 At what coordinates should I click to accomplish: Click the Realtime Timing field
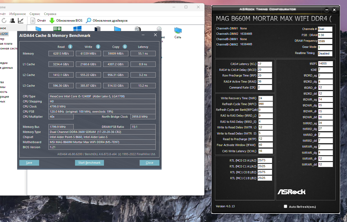click(x=325, y=53)
